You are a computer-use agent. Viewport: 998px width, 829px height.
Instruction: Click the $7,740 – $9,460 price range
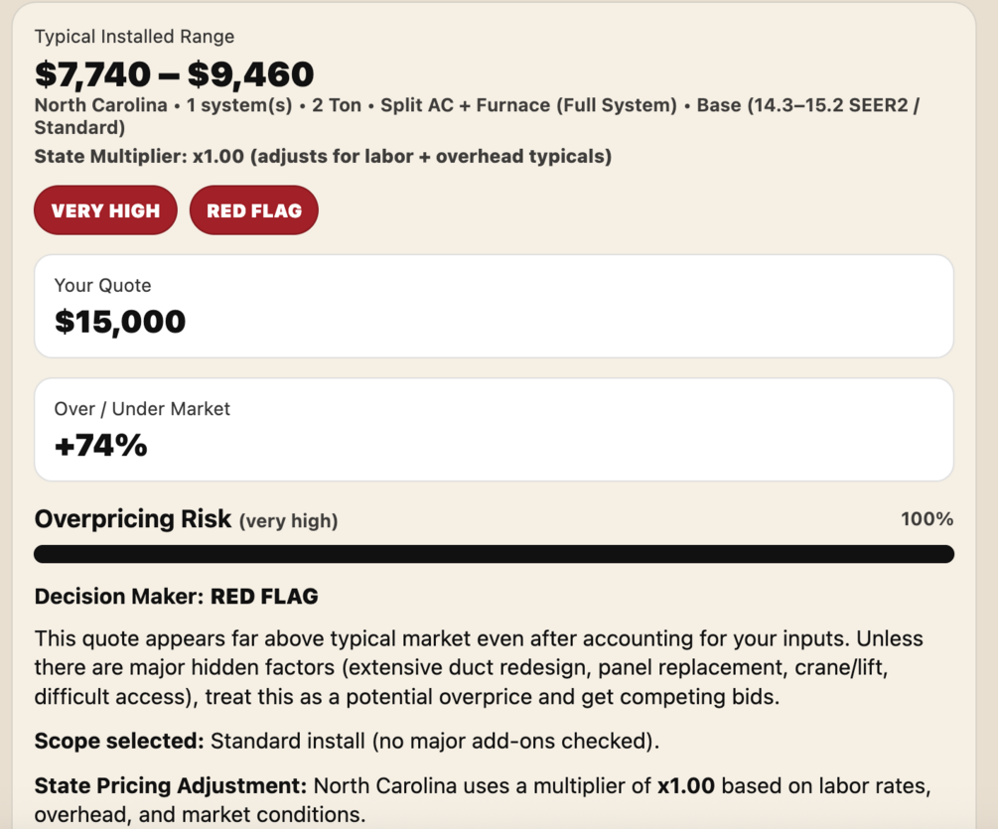(x=174, y=73)
